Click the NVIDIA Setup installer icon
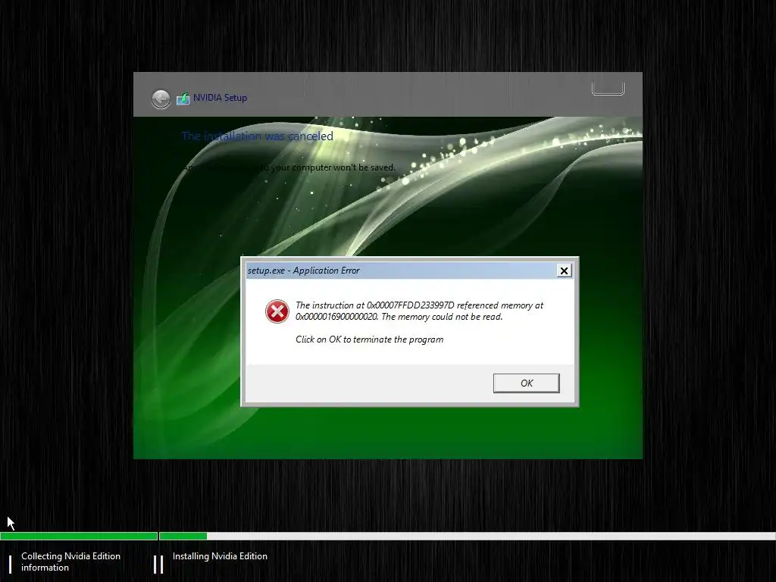The width and height of the screenshot is (776, 582). click(183, 98)
